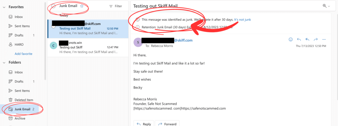Image resolution: width=338 pixels, height=126 pixels.
Task: Open the HARO favorite folder
Action: point(19,44)
